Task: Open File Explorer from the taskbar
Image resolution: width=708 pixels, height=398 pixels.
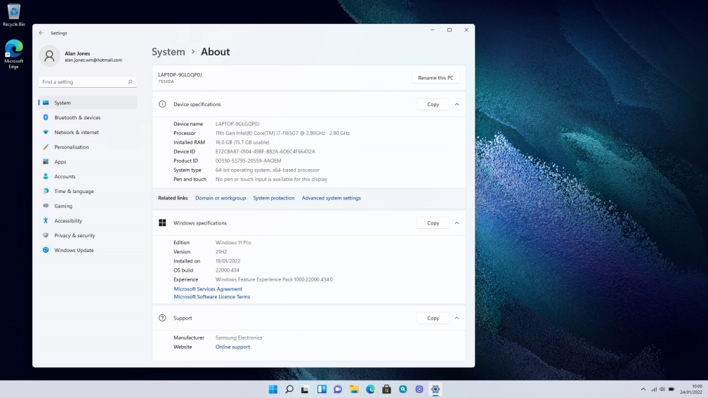Action: click(x=354, y=390)
